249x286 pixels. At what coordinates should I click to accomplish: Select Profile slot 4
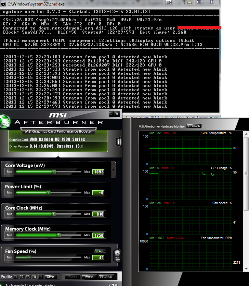(x=35, y=277)
